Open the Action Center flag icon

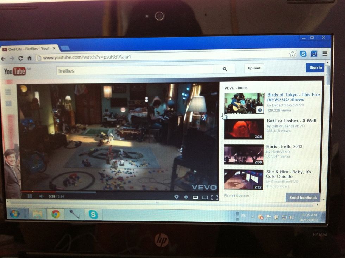269,217
